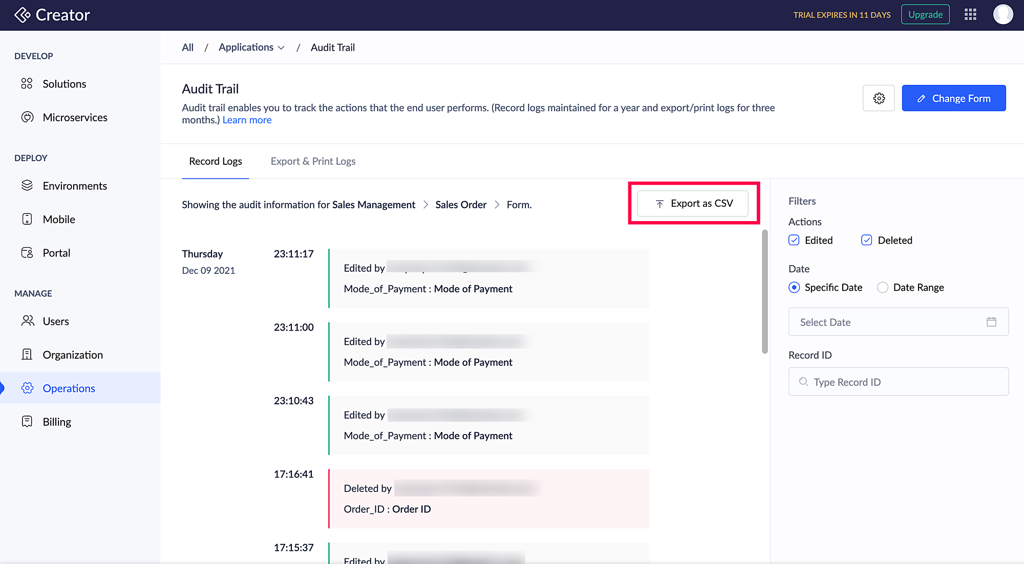This screenshot has height=564, width=1024.
Task: Select the Record Logs tab
Action: 216,161
